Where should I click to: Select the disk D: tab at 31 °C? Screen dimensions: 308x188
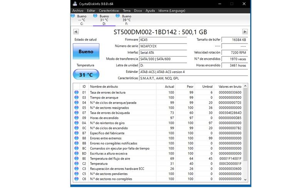(x=104, y=20)
